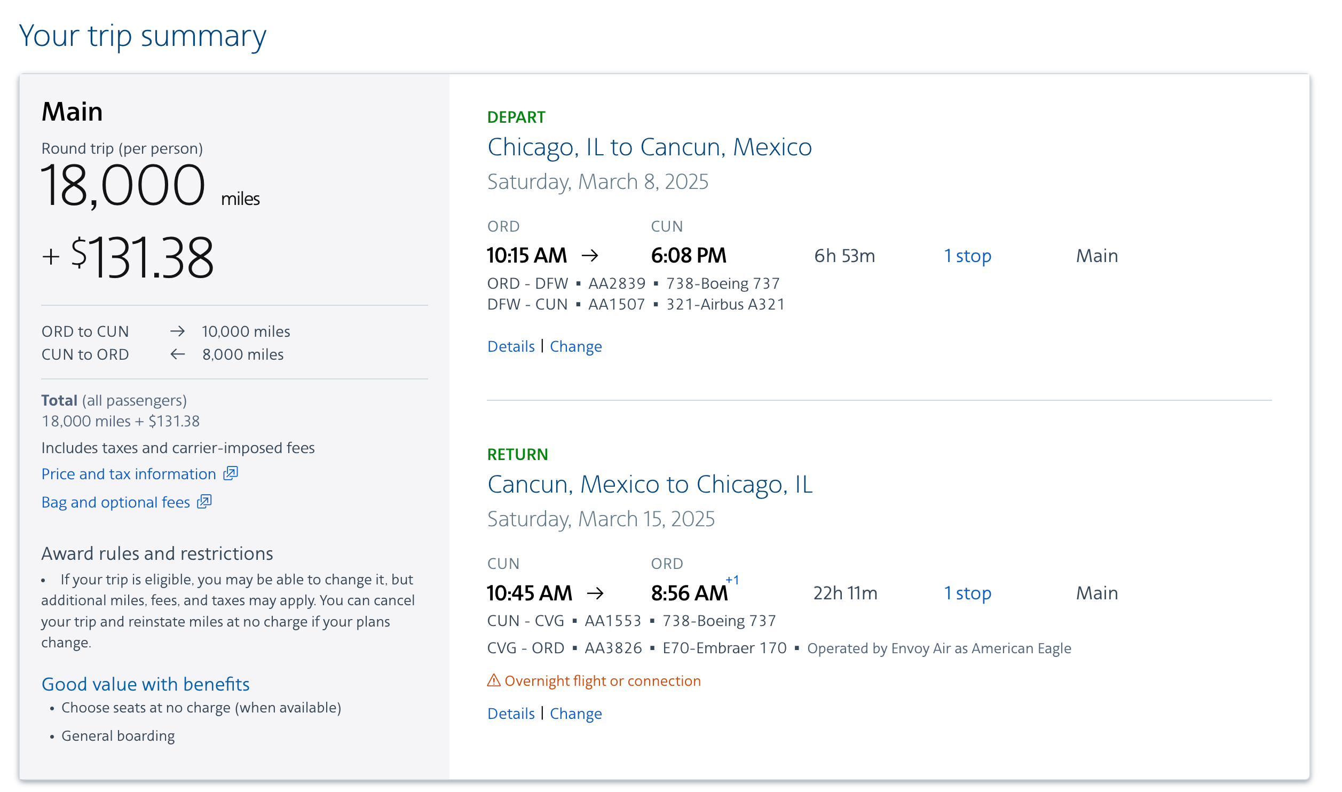
Task: Change the departing Chicago to Cancun flight
Action: [x=575, y=346]
